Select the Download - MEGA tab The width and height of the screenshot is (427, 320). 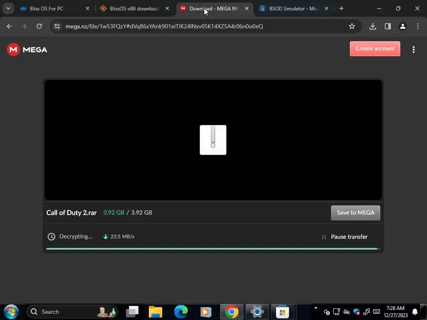214,9
